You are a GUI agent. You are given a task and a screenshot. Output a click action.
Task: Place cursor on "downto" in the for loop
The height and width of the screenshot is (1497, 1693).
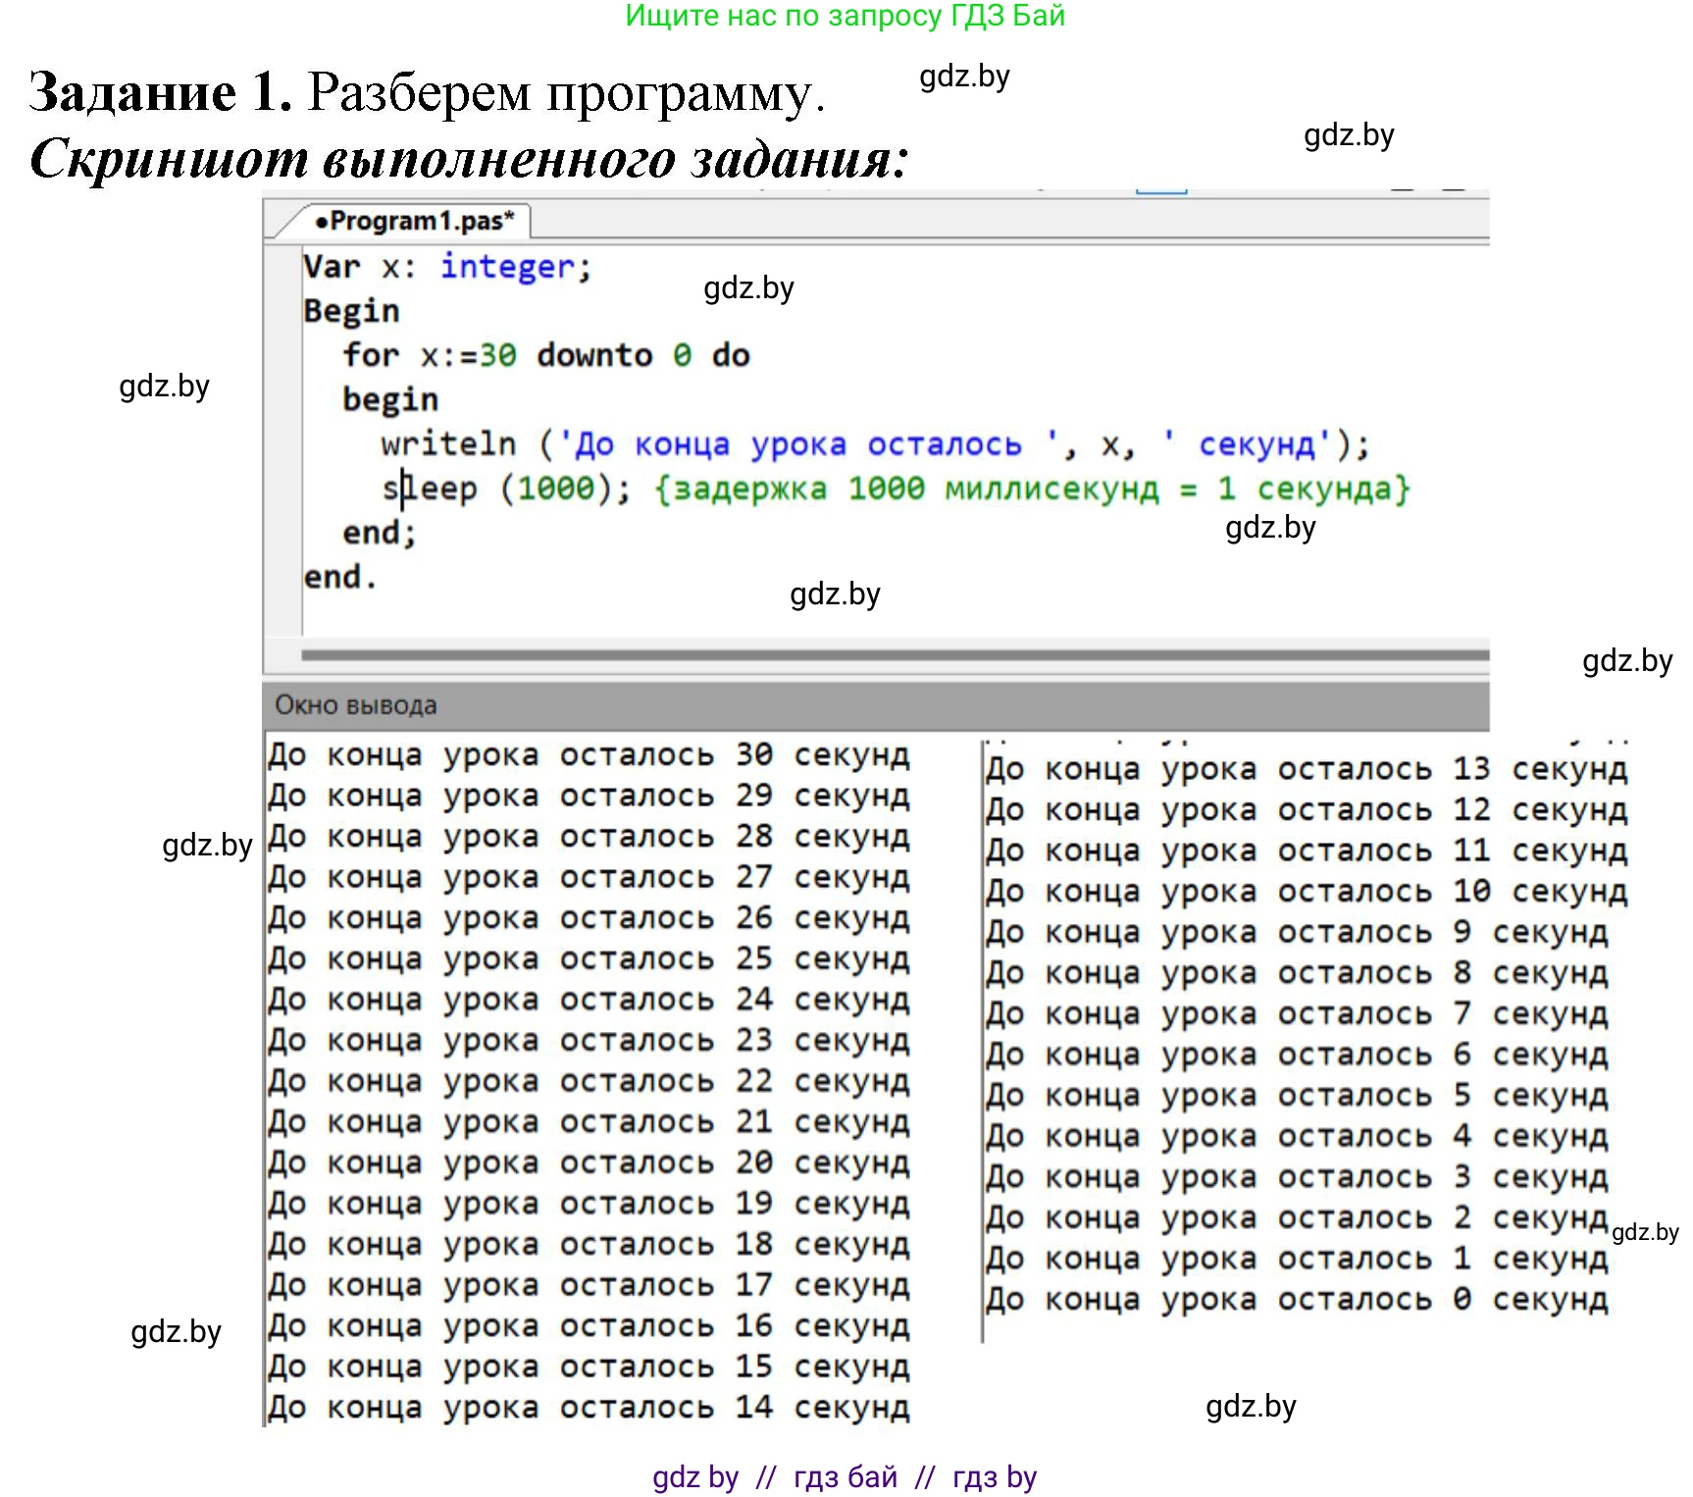click(x=593, y=355)
